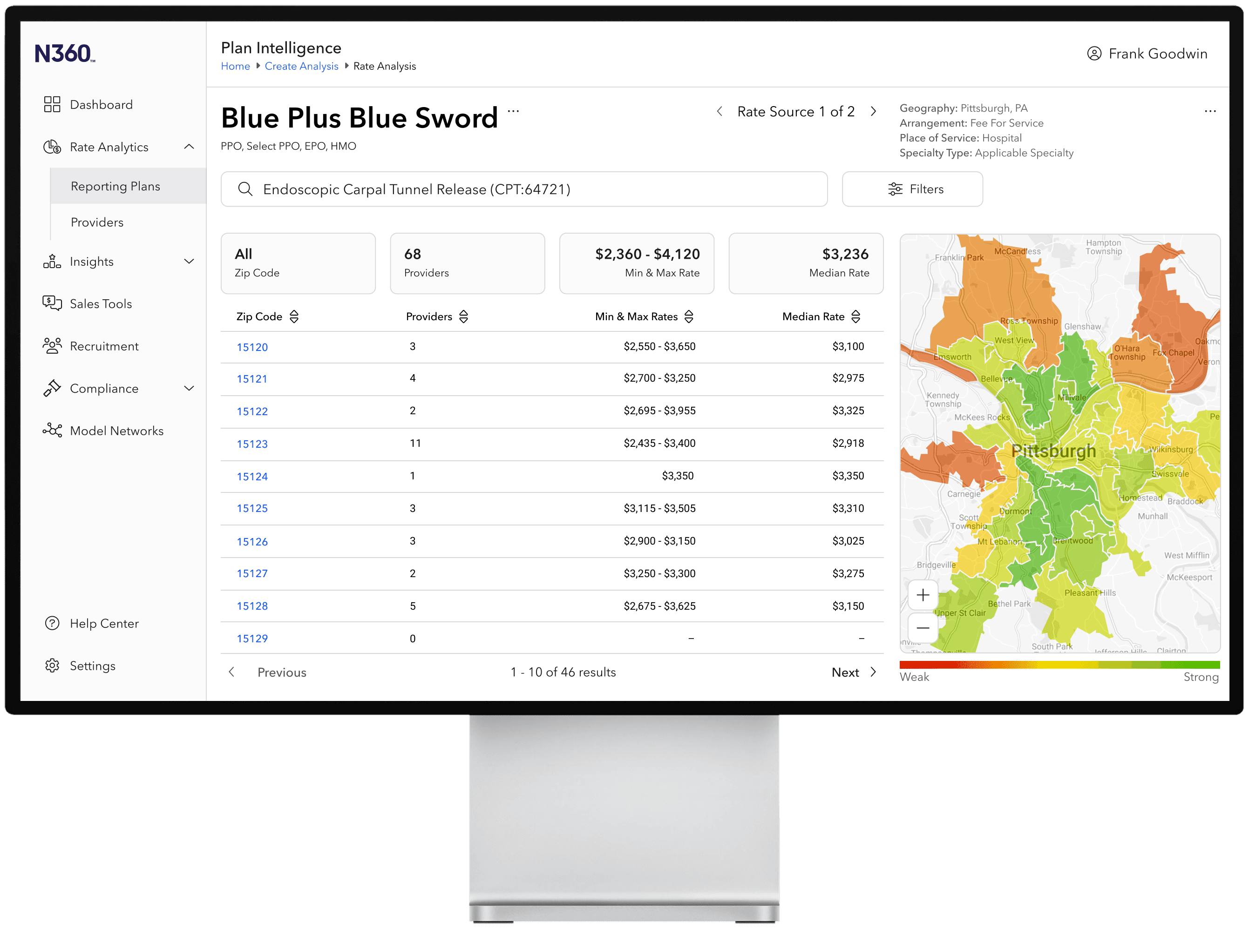Expand the Compliance menu chevron
Image resolution: width=1249 pixels, height=929 pixels.
[x=189, y=388]
